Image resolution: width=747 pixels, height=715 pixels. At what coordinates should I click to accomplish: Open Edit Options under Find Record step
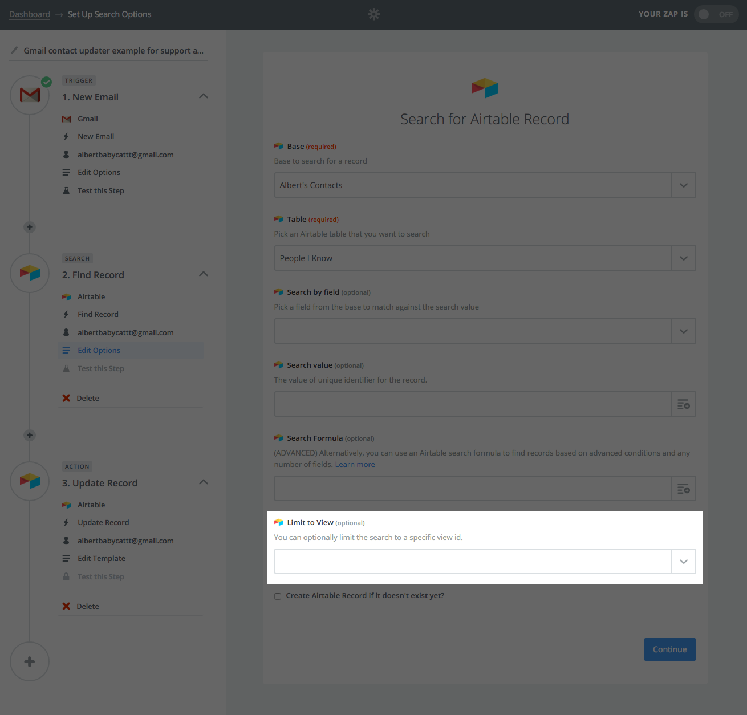[x=99, y=350]
